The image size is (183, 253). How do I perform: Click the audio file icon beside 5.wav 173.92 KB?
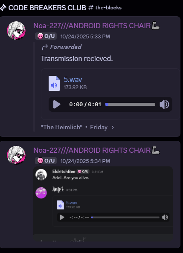pos(54,83)
